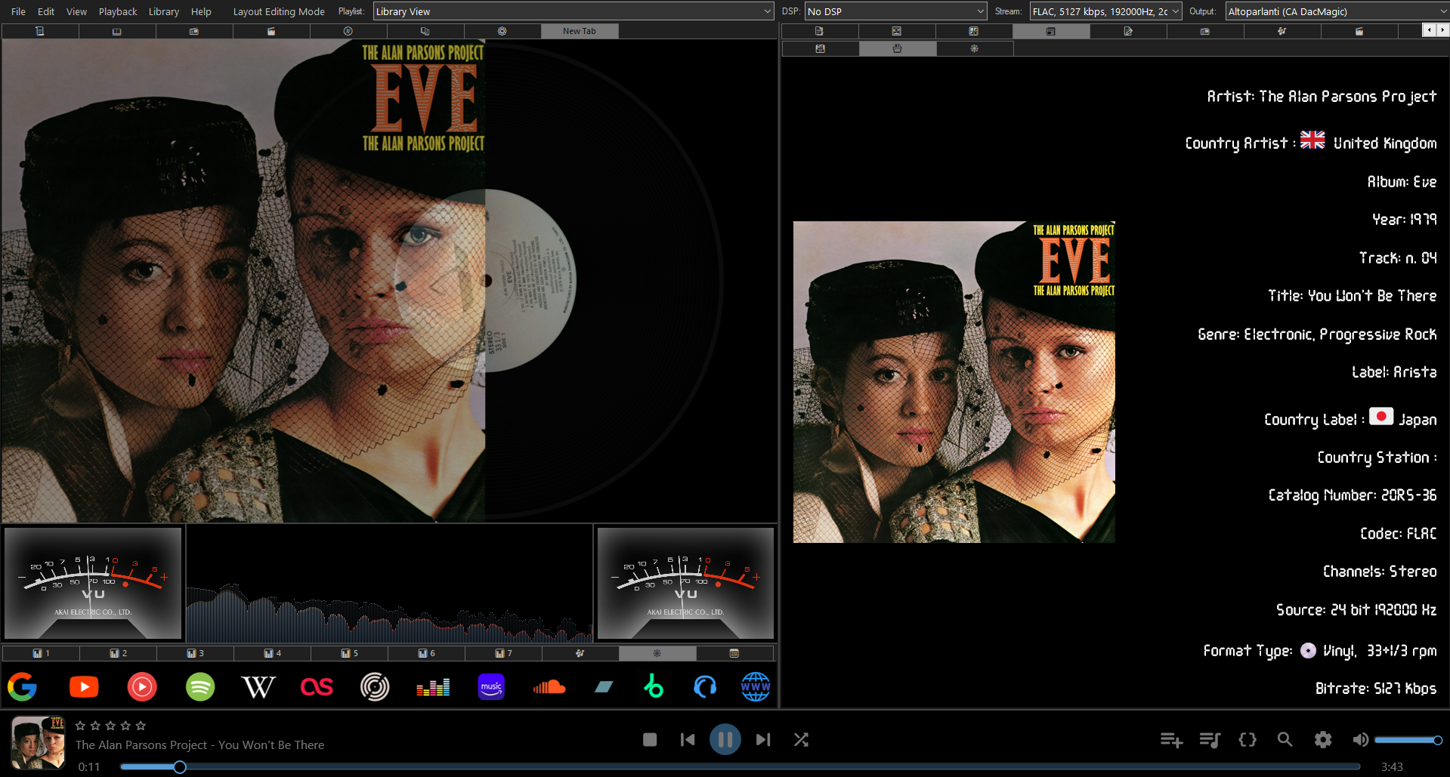Open the View menu

(x=76, y=11)
